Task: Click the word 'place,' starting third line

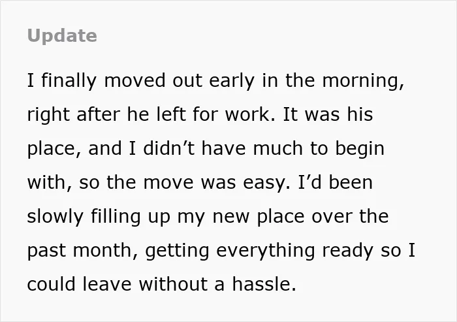Action: coord(54,149)
